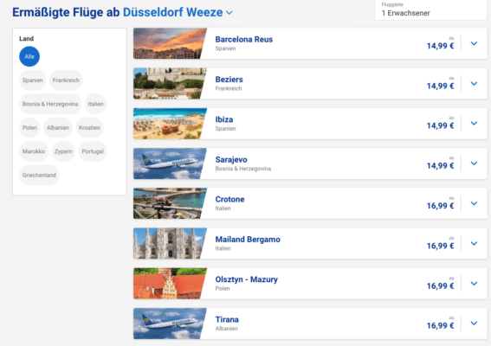The image size is (491, 346).
Task: Expand the Beziers flight row chevron
Action: [x=474, y=84]
